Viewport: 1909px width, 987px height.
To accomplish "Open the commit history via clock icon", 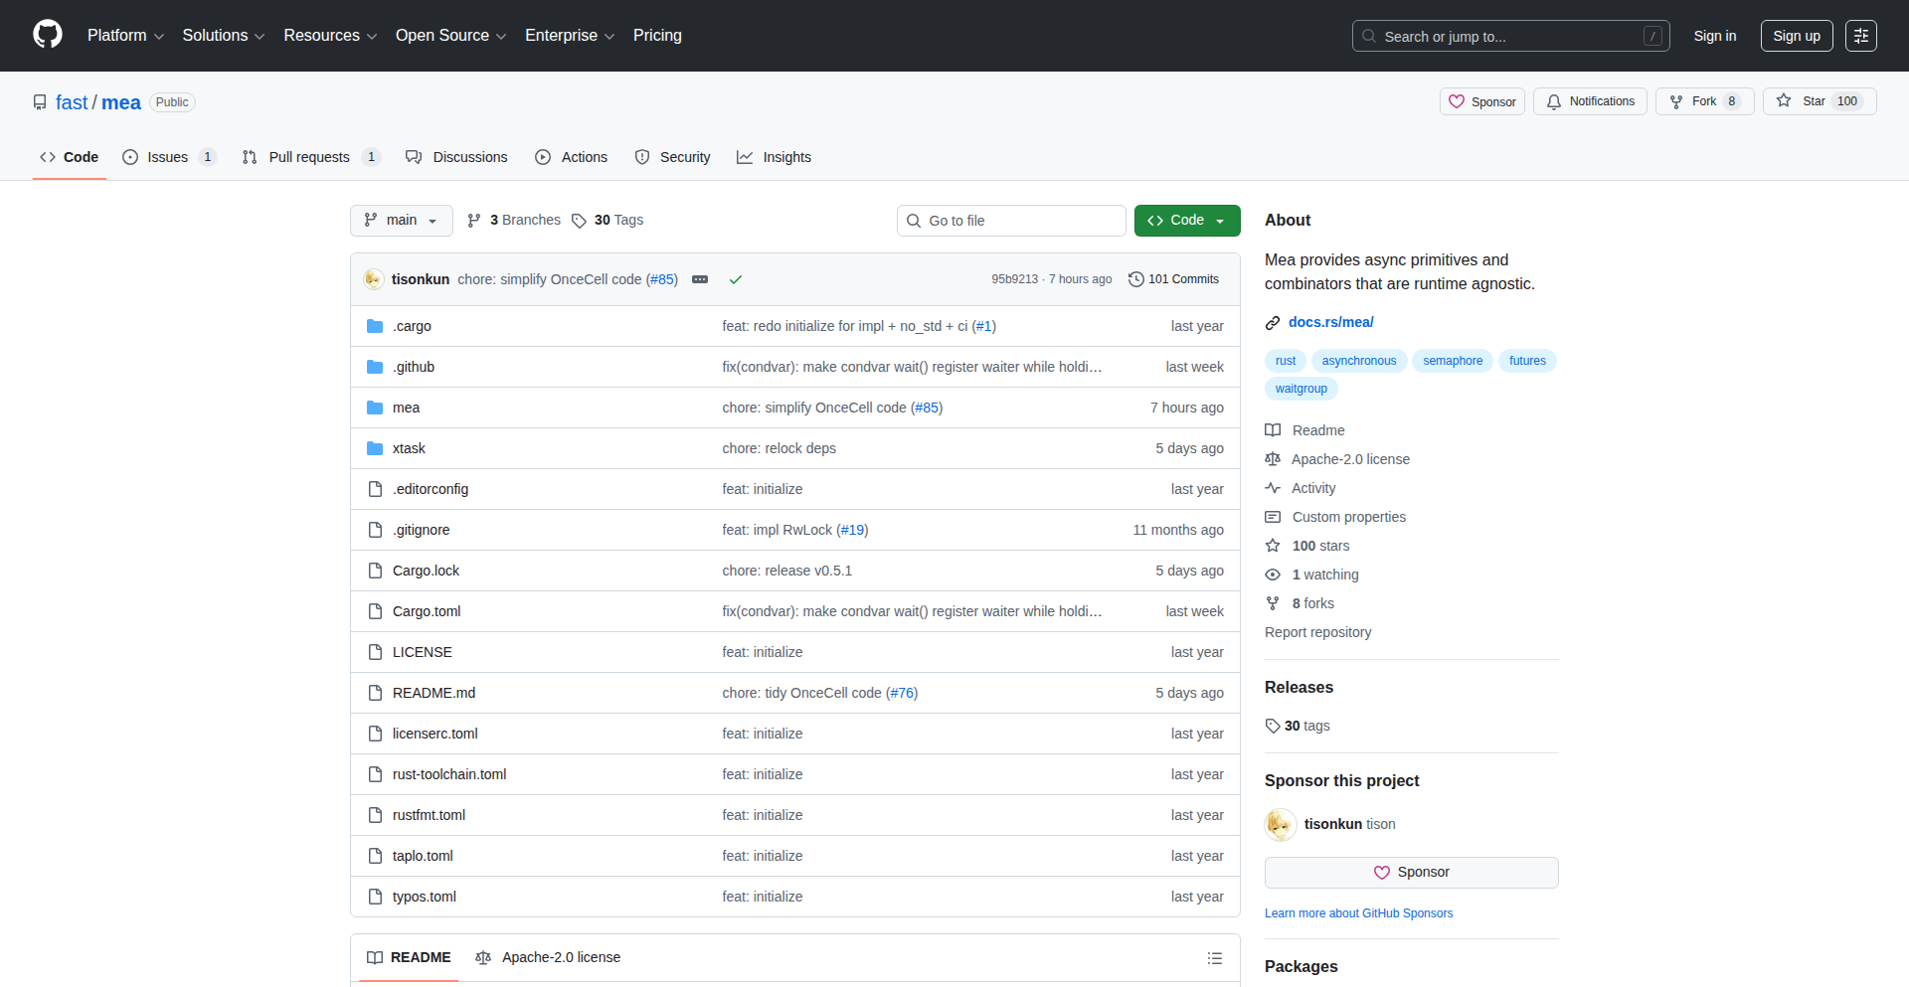I will 1136,279.
